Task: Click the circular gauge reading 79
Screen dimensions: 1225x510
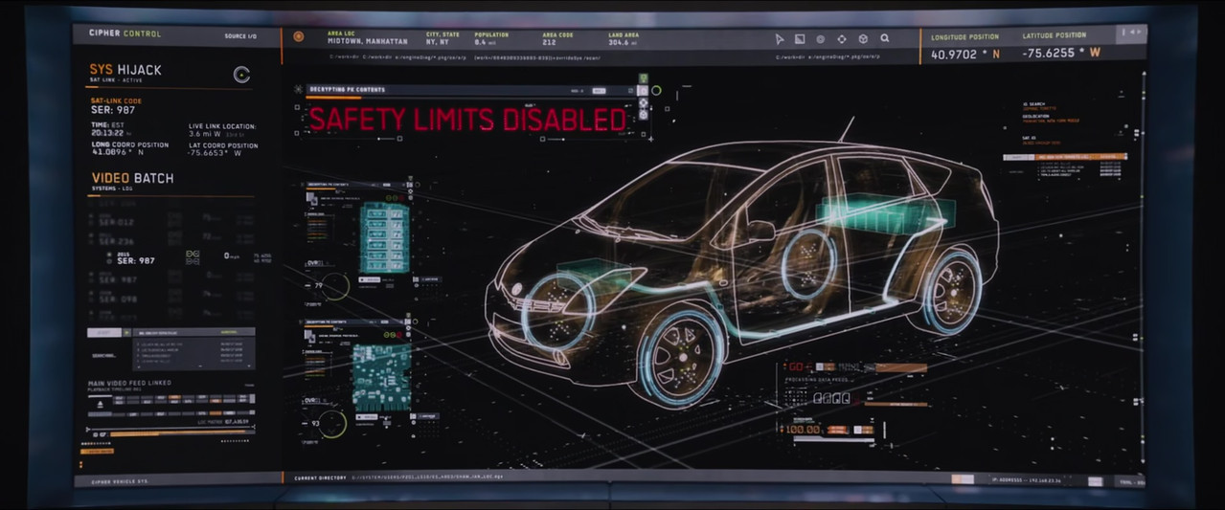Action: (x=333, y=285)
